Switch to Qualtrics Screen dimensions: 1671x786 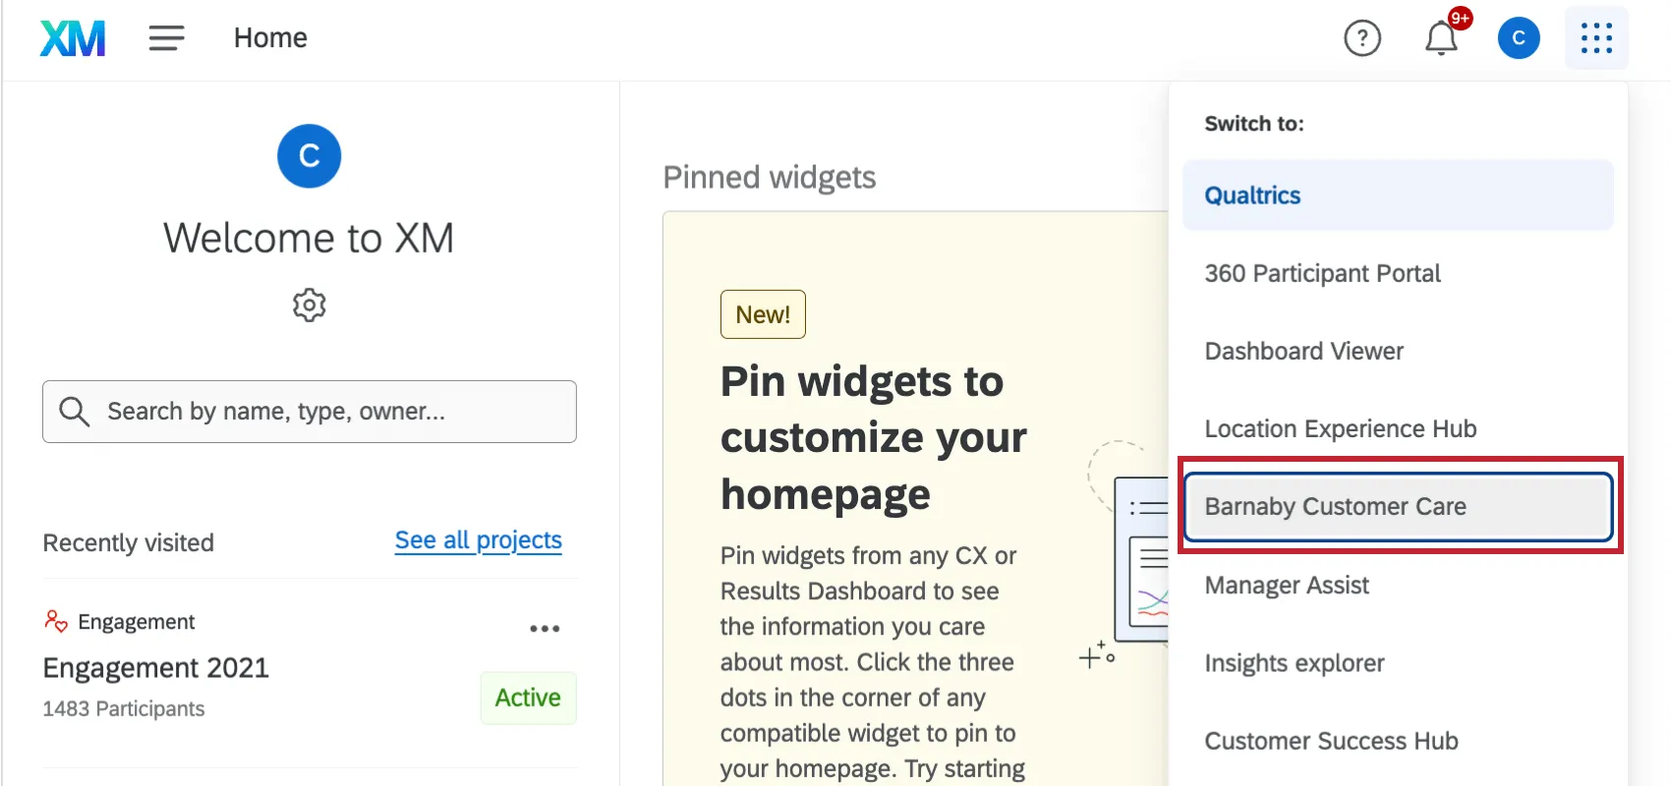click(1251, 195)
